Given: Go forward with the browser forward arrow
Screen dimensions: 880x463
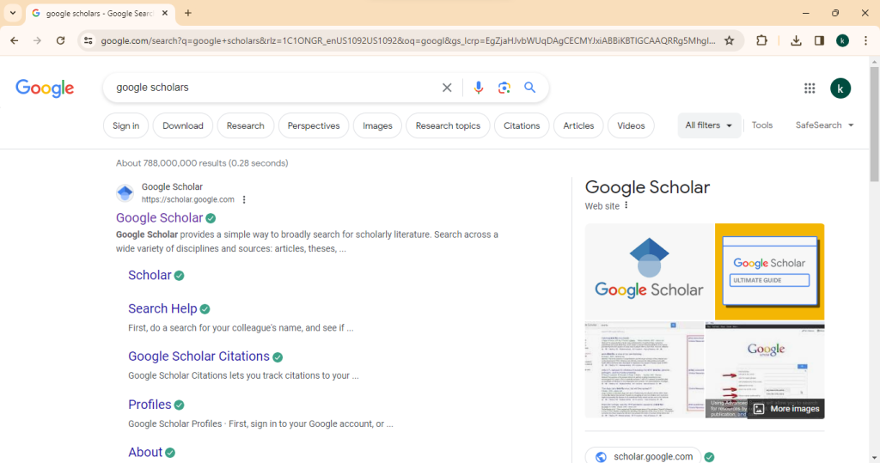Looking at the screenshot, I should pyautogui.click(x=37, y=40).
